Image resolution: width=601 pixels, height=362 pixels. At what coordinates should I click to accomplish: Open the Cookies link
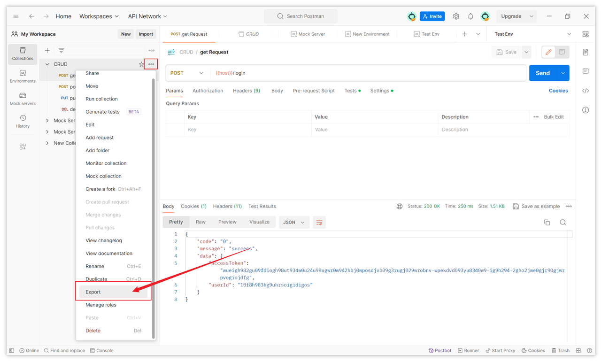click(558, 91)
